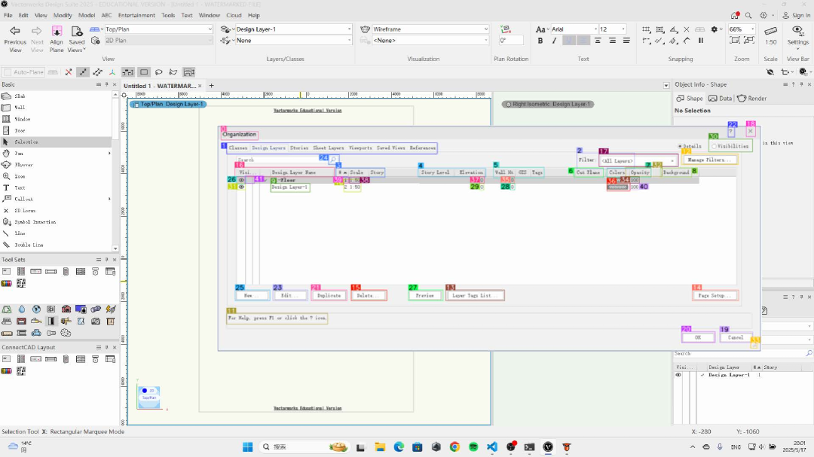This screenshot has height=457, width=814.
Task: Select the Visibilities radio button
Action: pos(715,146)
